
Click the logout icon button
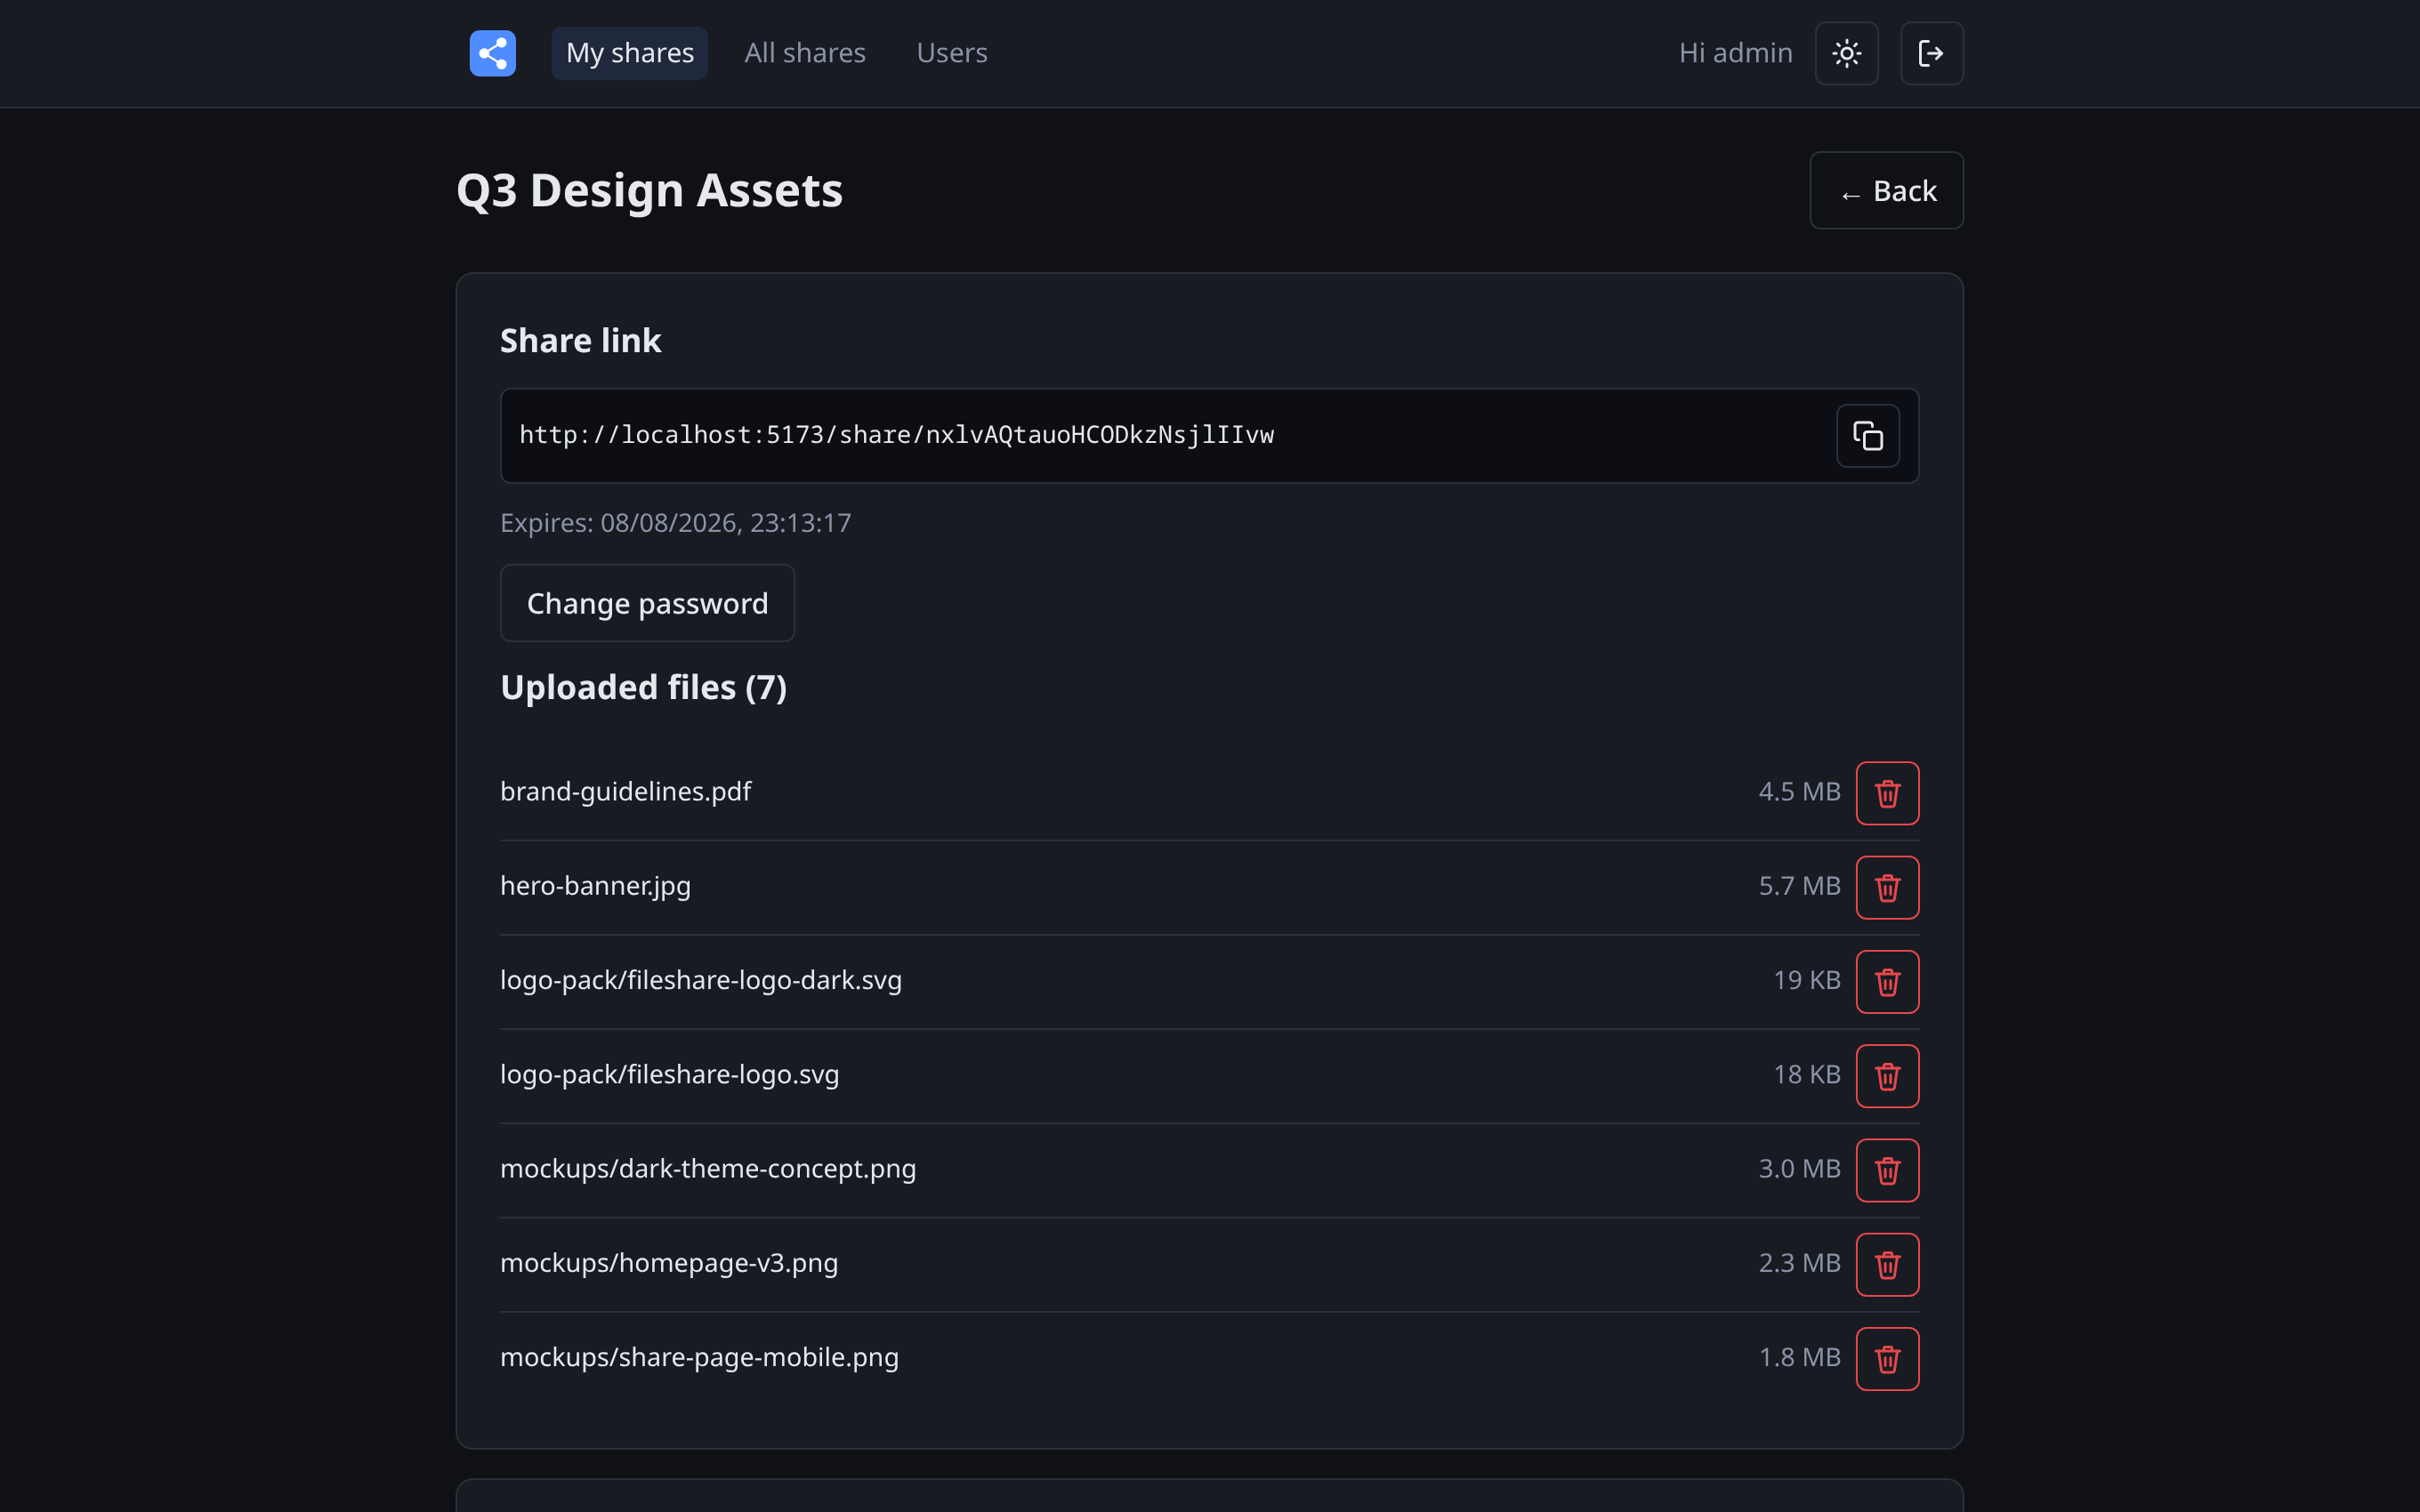point(1931,53)
